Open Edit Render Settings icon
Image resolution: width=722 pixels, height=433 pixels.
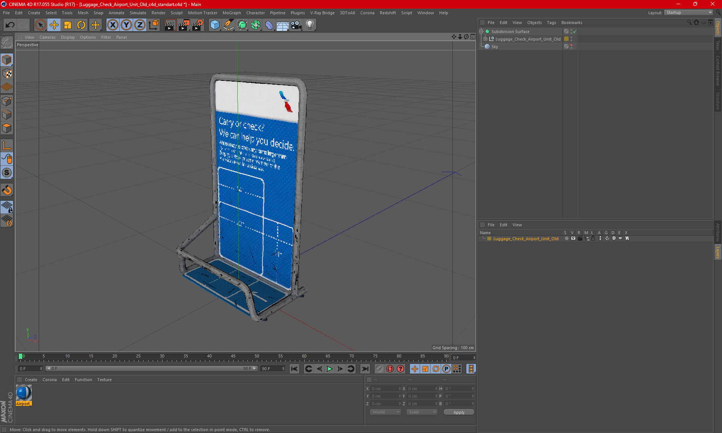point(198,25)
